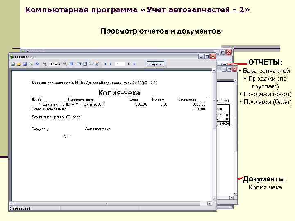Close the right-side background report window

234,70
